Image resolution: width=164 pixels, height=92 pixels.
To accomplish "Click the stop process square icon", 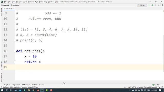I will click(x=159, y=5).
